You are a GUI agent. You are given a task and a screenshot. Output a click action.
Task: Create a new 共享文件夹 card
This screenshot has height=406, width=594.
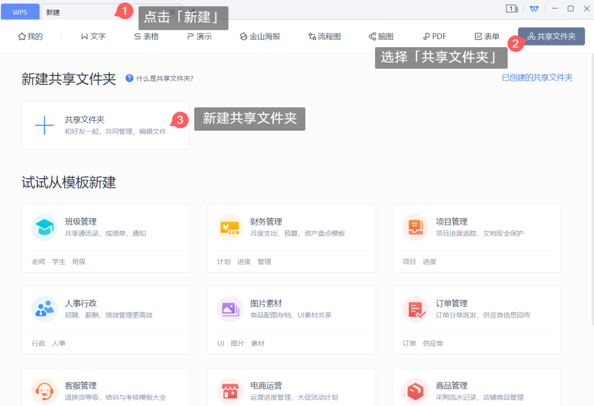105,125
